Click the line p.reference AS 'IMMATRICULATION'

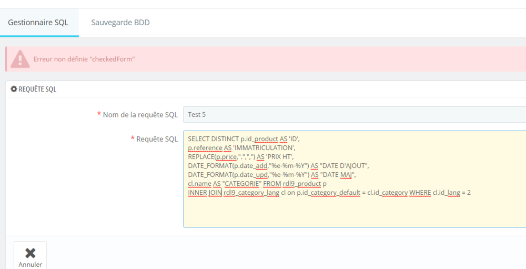click(x=241, y=148)
